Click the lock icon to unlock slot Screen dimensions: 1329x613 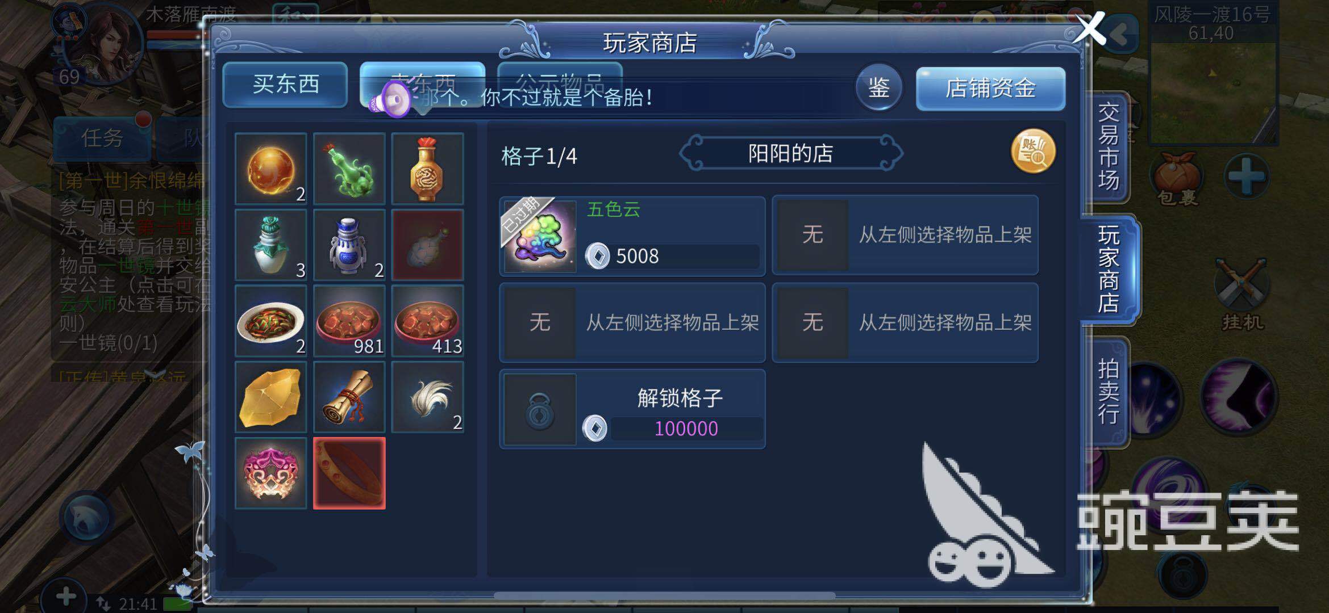point(540,409)
